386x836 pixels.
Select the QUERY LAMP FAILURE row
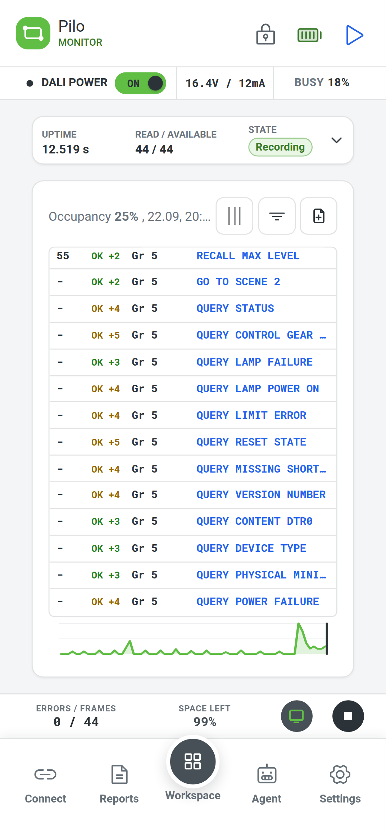pyautogui.click(x=193, y=362)
